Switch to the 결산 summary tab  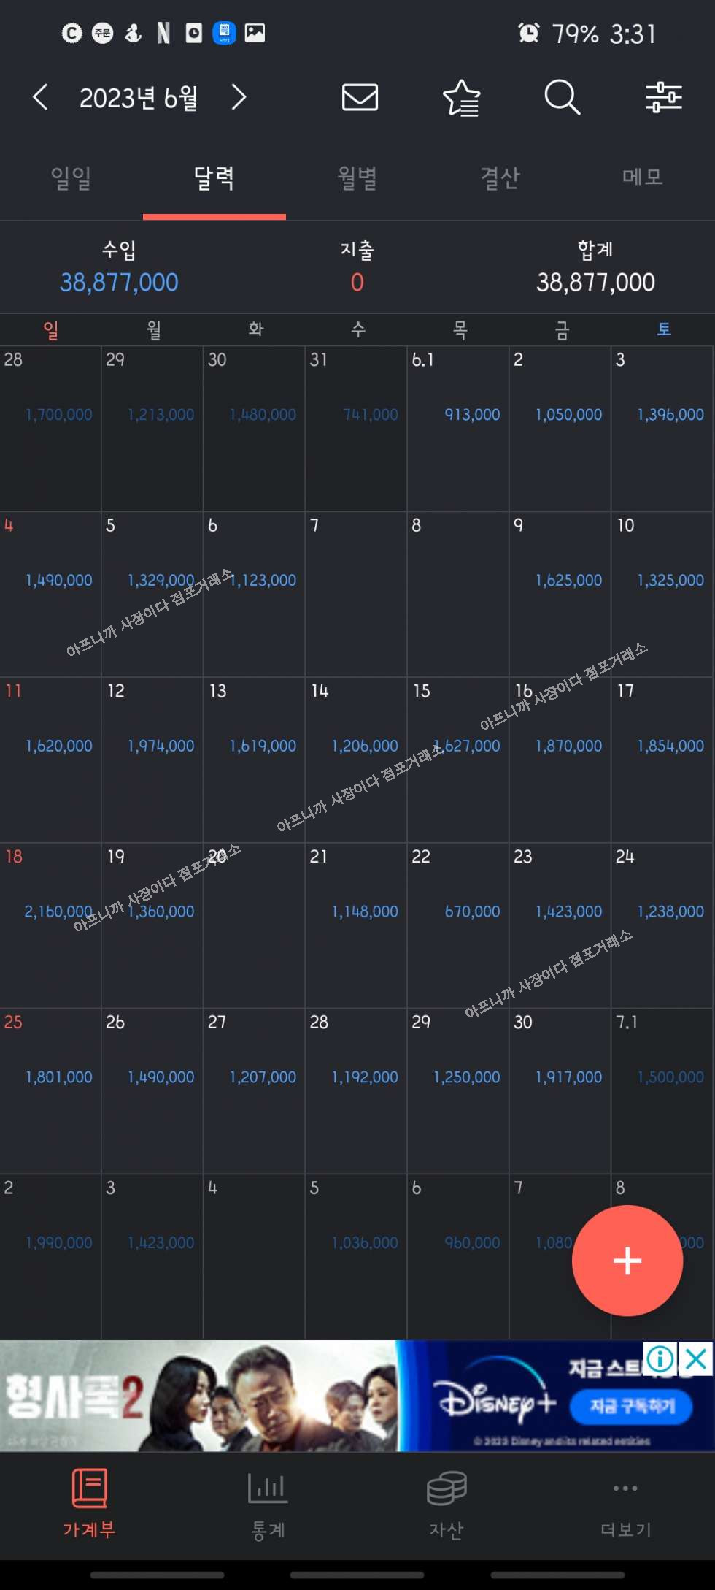pyautogui.click(x=500, y=177)
